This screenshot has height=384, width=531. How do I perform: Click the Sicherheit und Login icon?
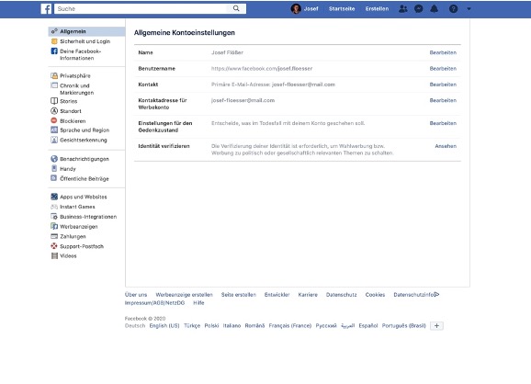(x=54, y=41)
